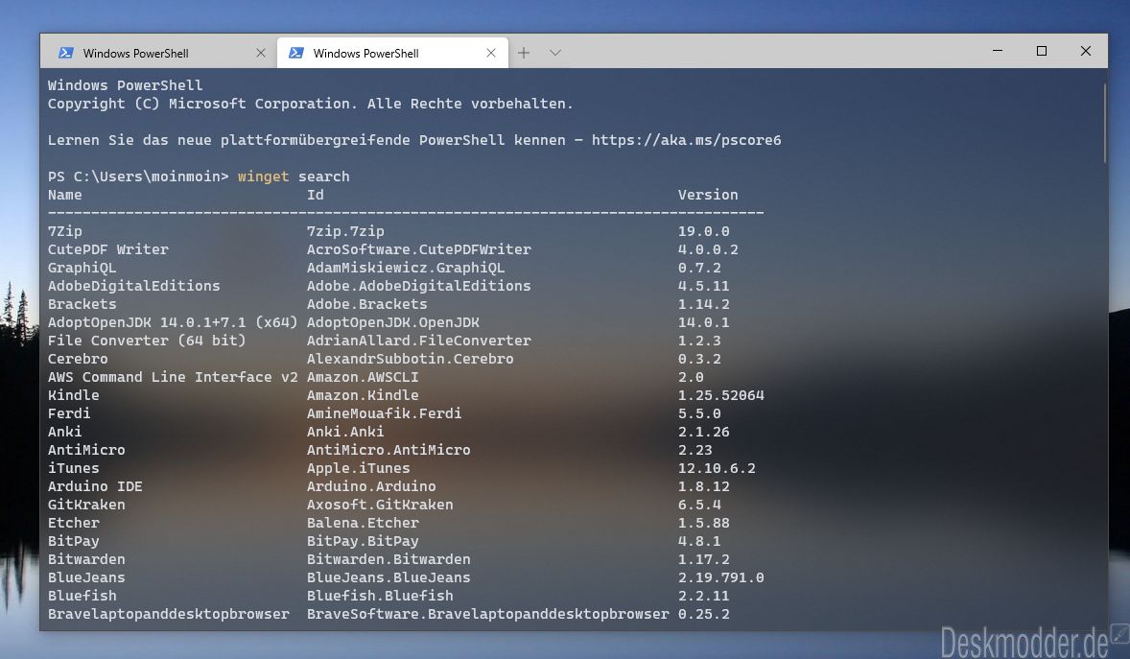Click 'Adobe.Brackets' Id entry
Image resolution: width=1130 pixels, height=659 pixels.
pos(366,304)
